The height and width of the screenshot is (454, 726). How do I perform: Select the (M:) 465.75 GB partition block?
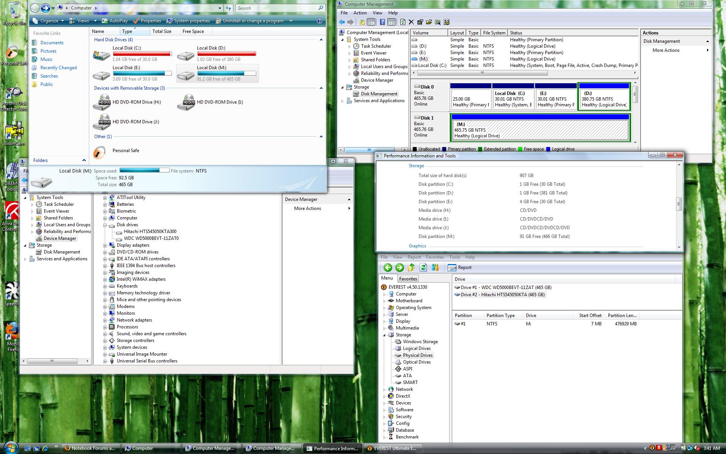click(x=540, y=128)
